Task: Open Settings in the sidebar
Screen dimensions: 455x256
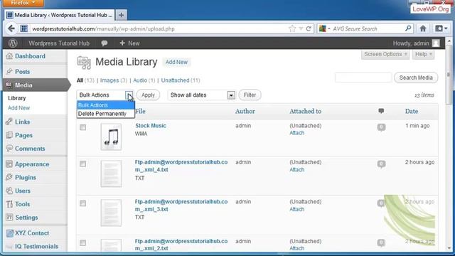Action: [26, 218]
